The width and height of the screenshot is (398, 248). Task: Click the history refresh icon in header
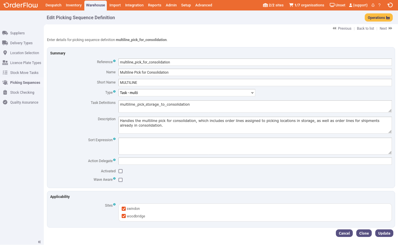[390, 5]
